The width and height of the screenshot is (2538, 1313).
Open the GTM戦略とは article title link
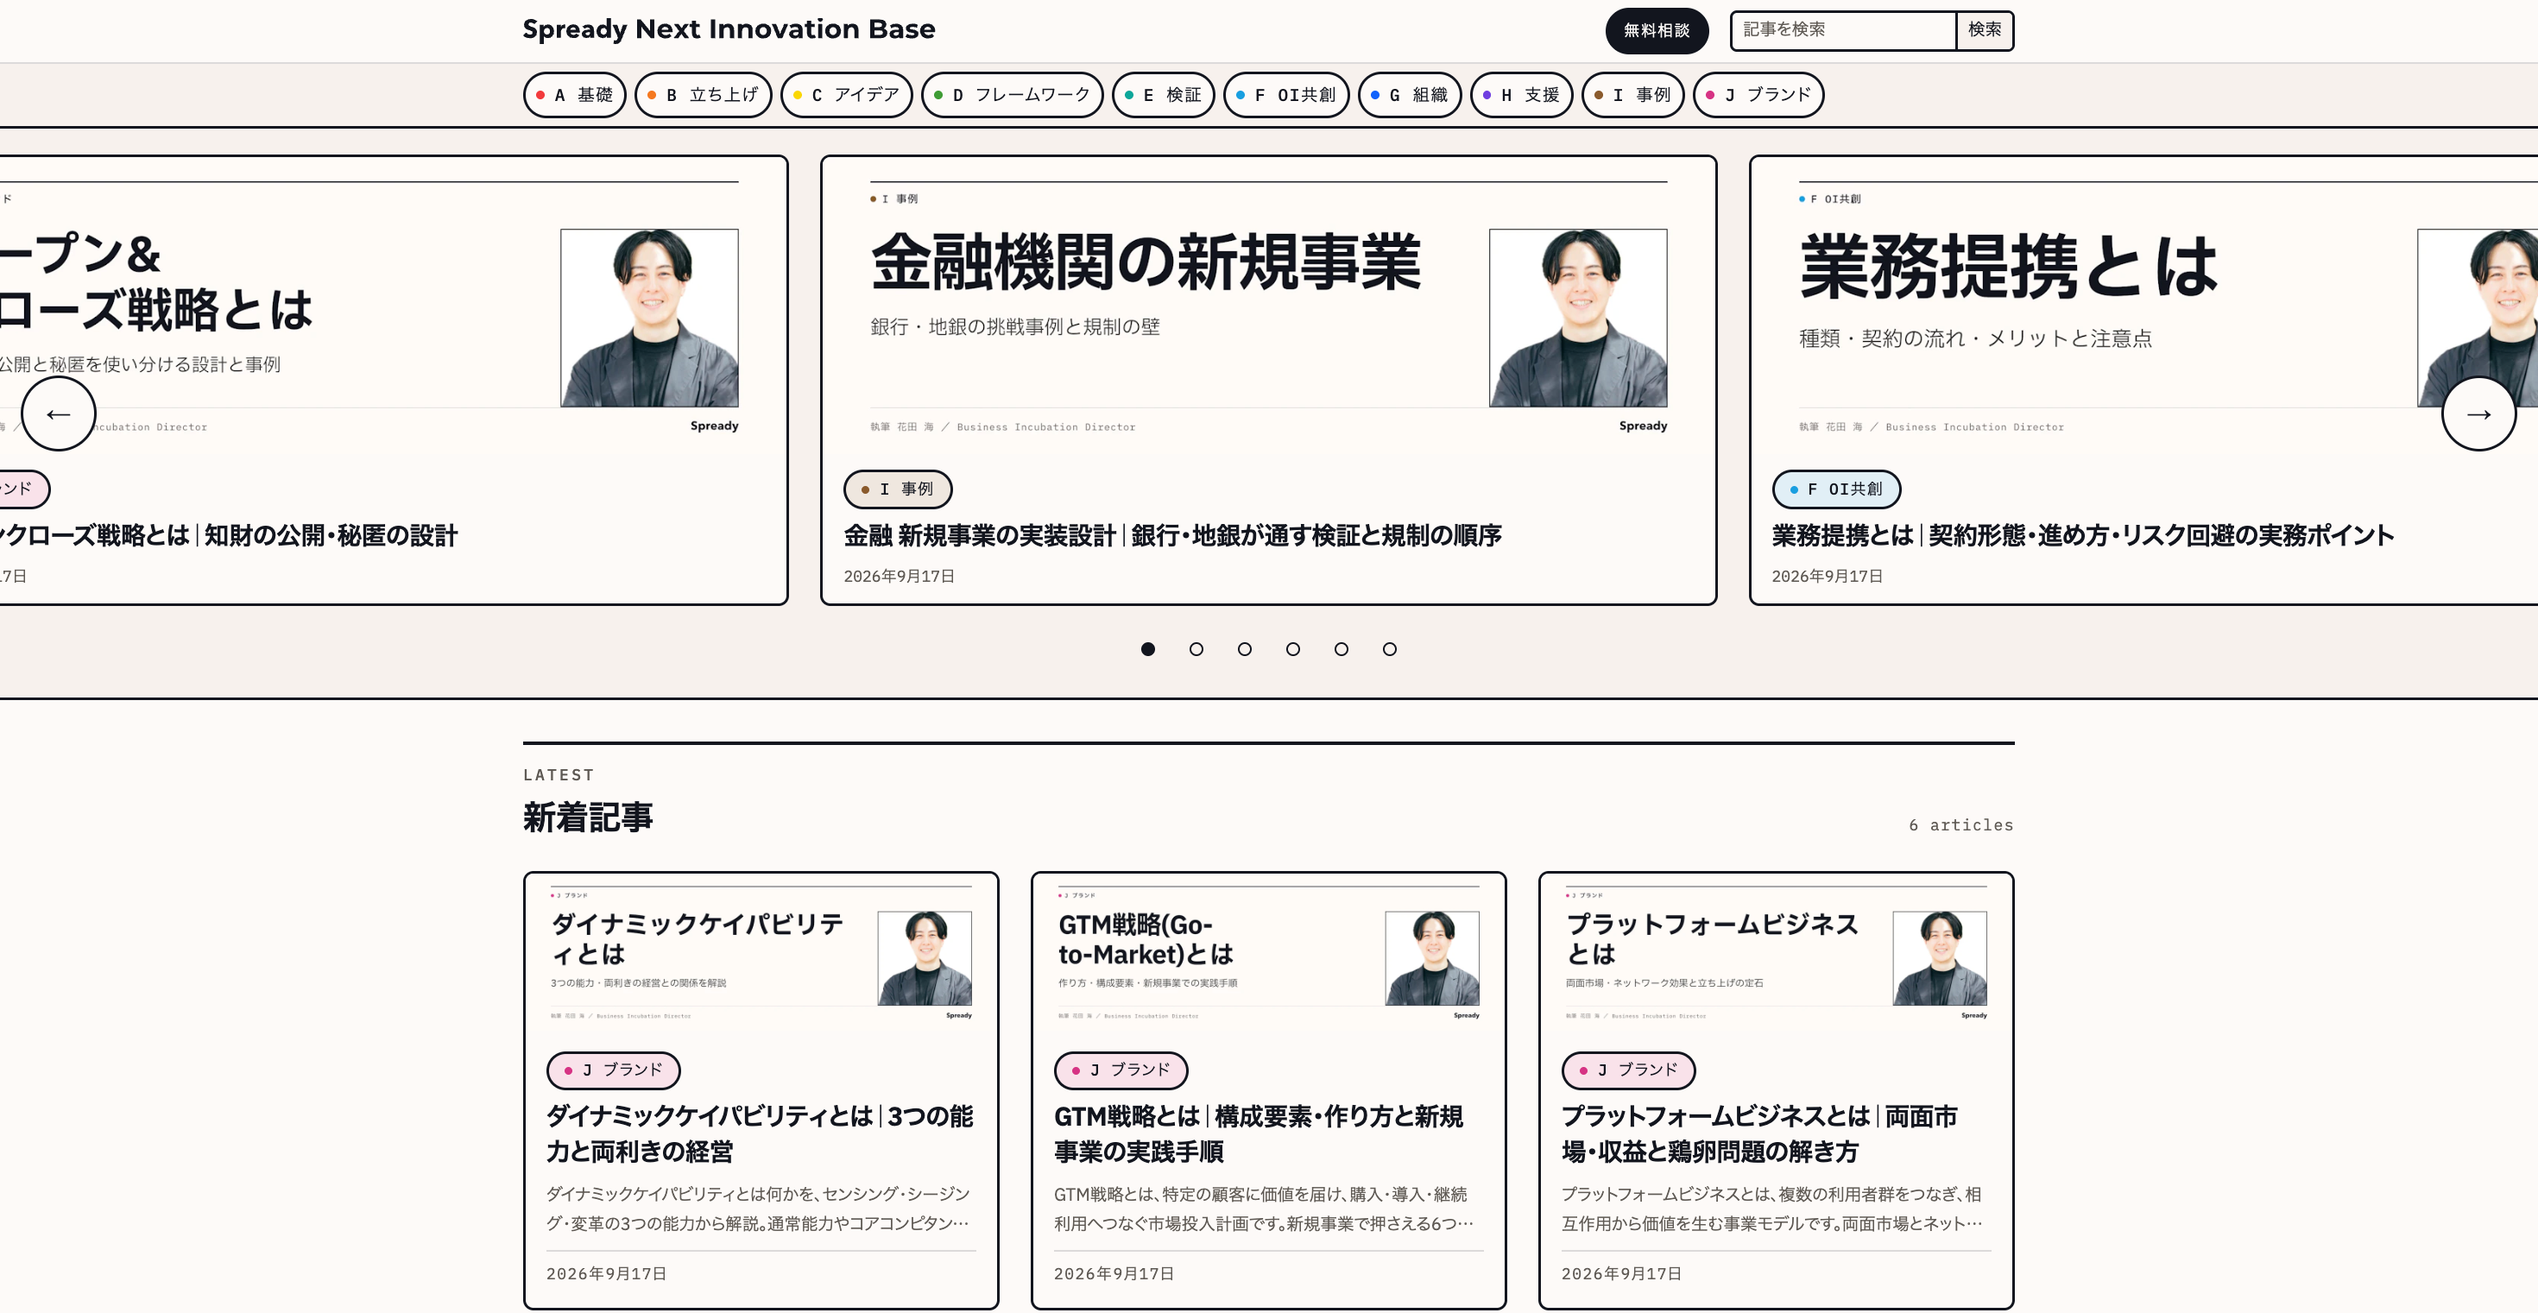point(1258,1133)
